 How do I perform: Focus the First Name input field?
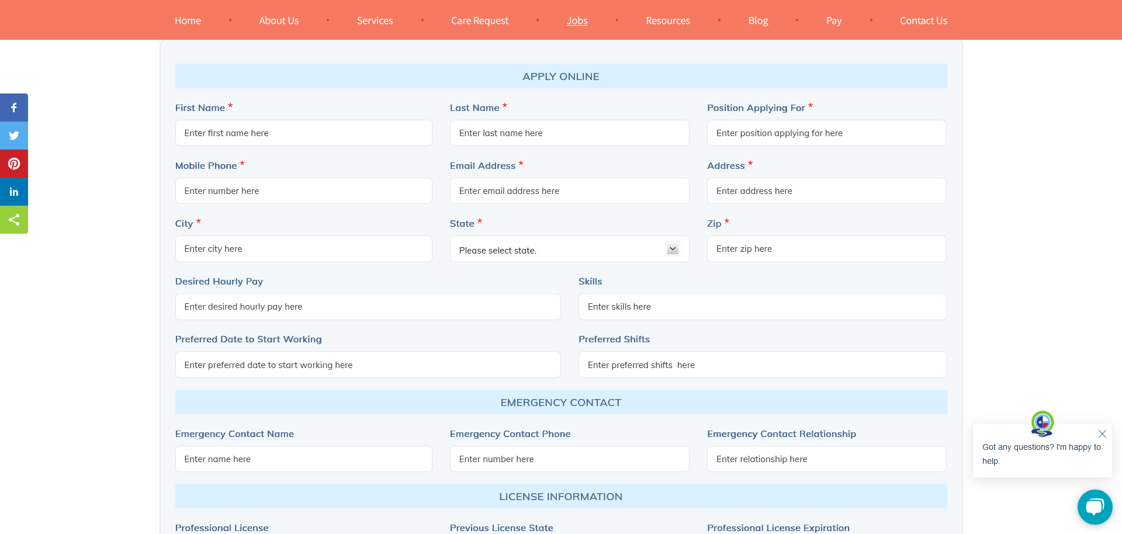[303, 133]
